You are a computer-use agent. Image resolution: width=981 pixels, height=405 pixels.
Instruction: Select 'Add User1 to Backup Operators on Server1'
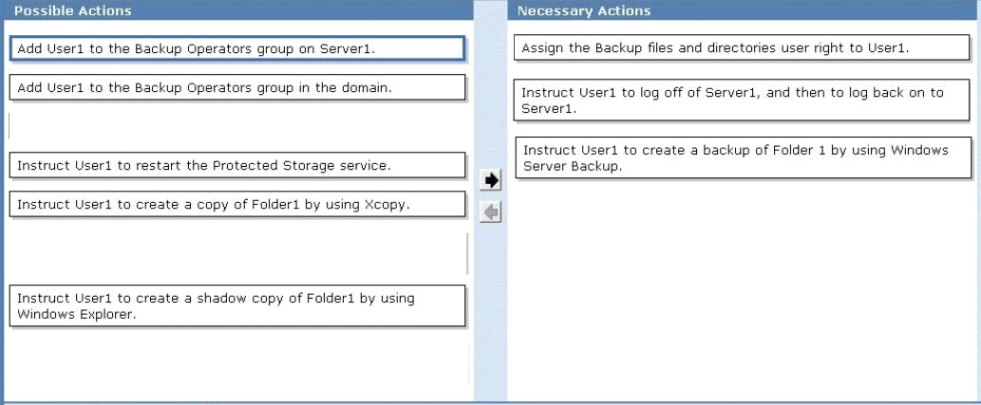pos(237,48)
